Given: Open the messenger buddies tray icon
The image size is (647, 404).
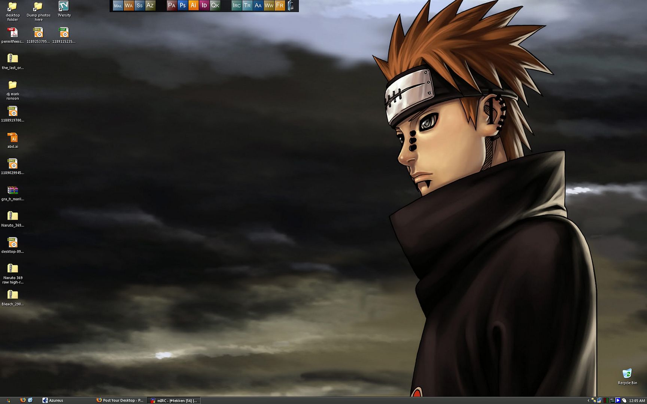Looking at the screenshot, I should click(x=593, y=400).
